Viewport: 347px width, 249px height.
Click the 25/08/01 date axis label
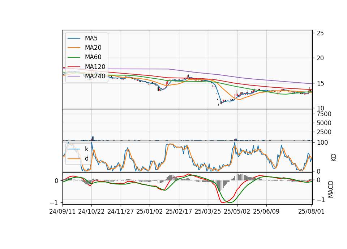tap(311, 211)
